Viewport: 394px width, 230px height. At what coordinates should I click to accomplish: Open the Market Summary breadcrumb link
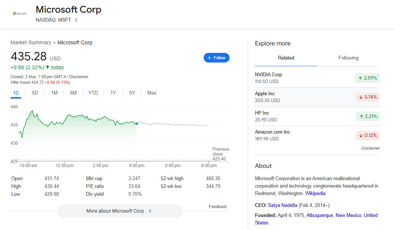point(31,42)
